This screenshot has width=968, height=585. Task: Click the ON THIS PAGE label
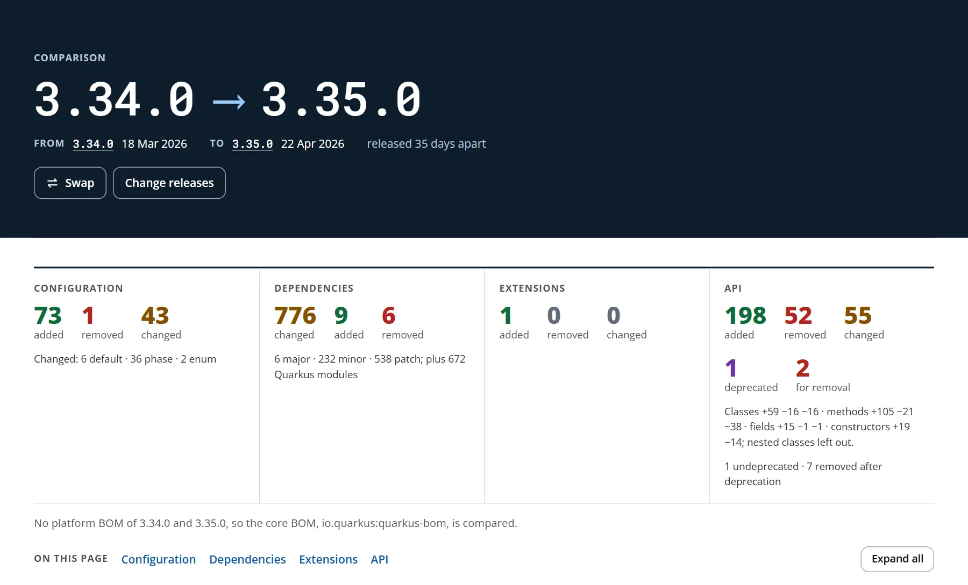pos(71,559)
